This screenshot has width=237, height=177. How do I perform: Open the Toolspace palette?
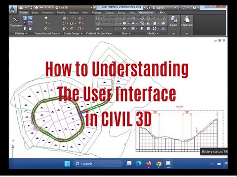point(16,22)
